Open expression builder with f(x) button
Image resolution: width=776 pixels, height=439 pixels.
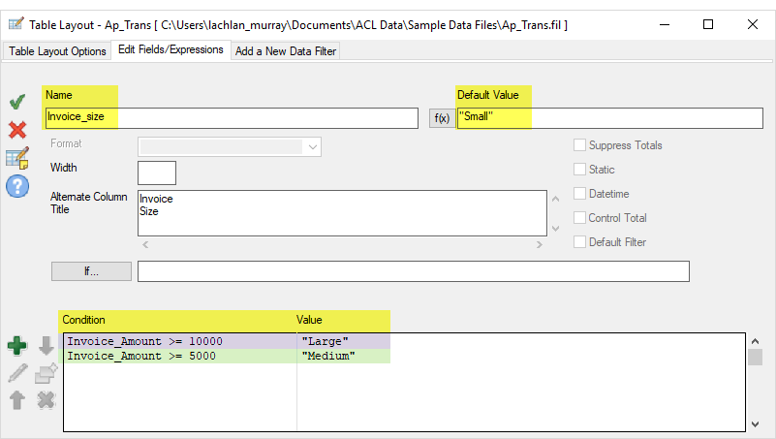click(441, 118)
